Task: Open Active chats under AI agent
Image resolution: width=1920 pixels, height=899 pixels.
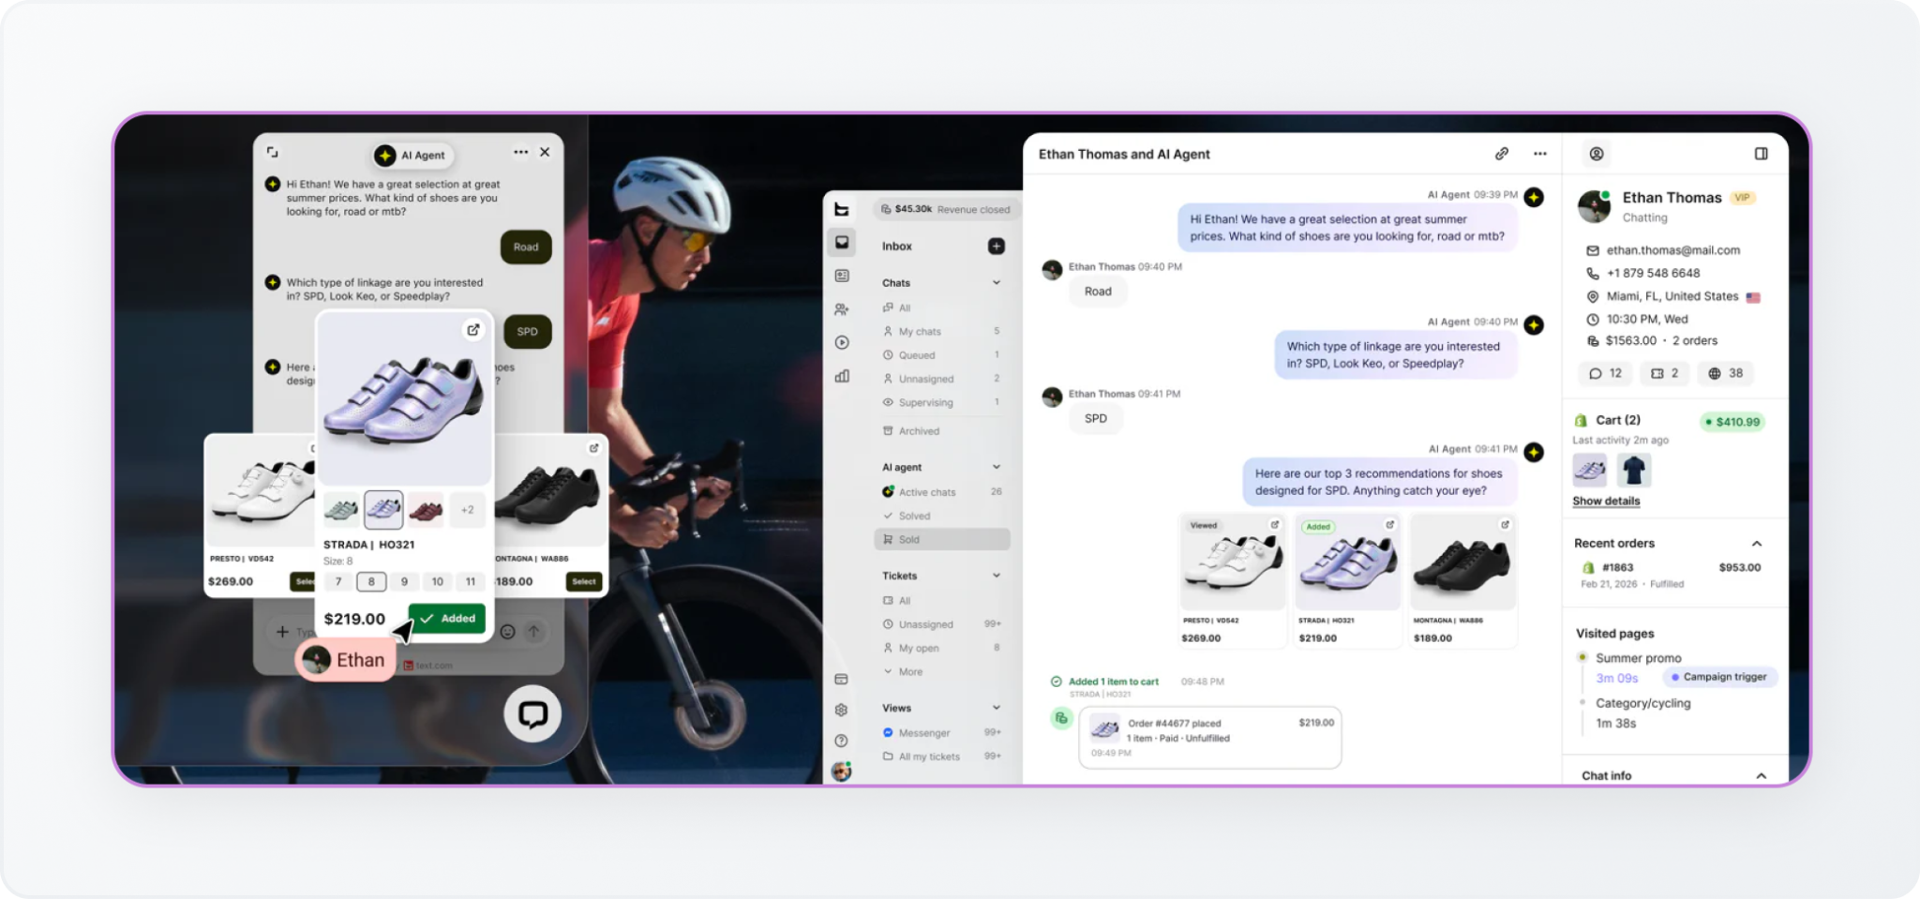Action: [942, 491]
